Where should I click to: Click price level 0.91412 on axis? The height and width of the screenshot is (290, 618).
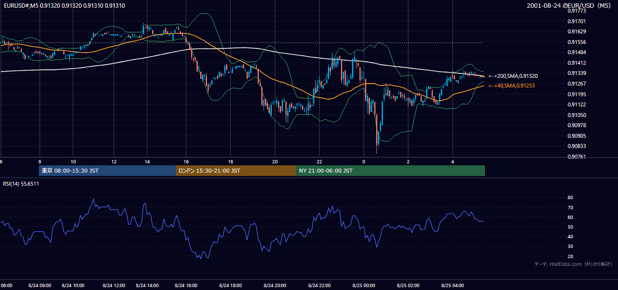[576, 63]
